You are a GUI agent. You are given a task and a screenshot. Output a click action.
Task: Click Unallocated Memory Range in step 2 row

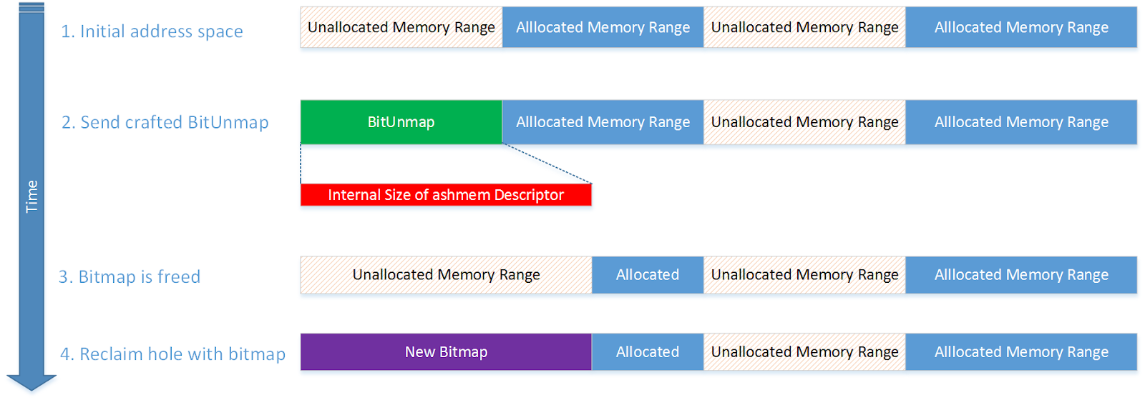[x=804, y=122]
